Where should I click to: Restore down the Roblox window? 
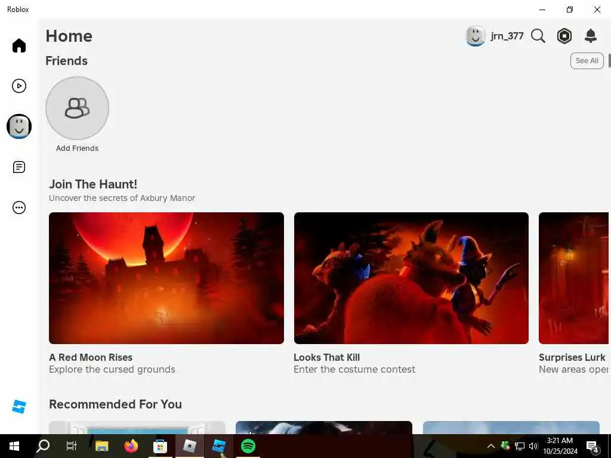(x=570, y=10)
